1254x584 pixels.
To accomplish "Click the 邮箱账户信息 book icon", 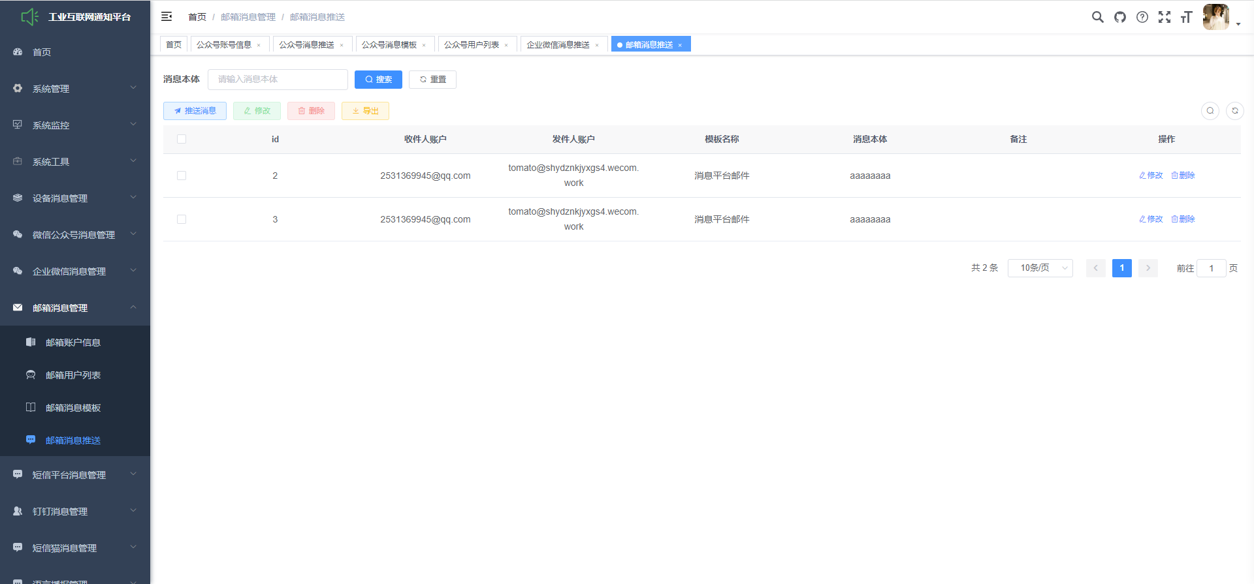I will pyautogui.click(x=31, y=342).
